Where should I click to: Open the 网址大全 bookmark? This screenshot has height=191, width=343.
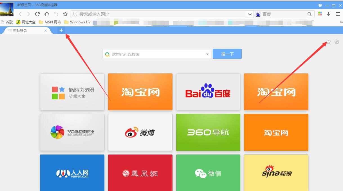26,22
